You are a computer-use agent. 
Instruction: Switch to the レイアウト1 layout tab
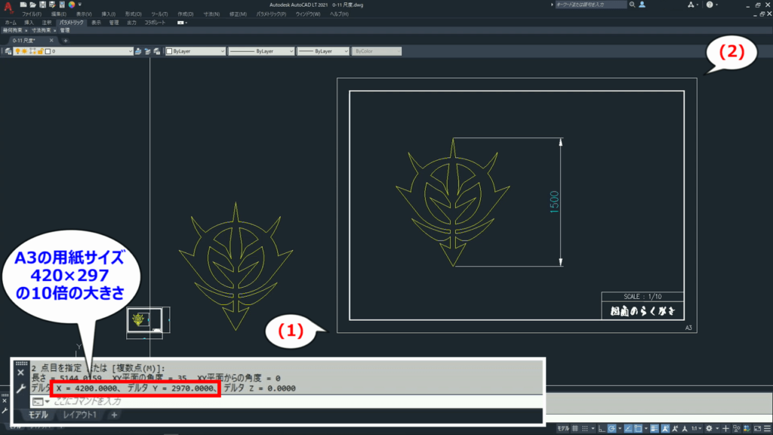pyautogui.click(x=79, y=415)
